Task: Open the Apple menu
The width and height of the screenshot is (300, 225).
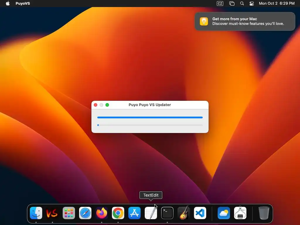Action: click(8, 4)
